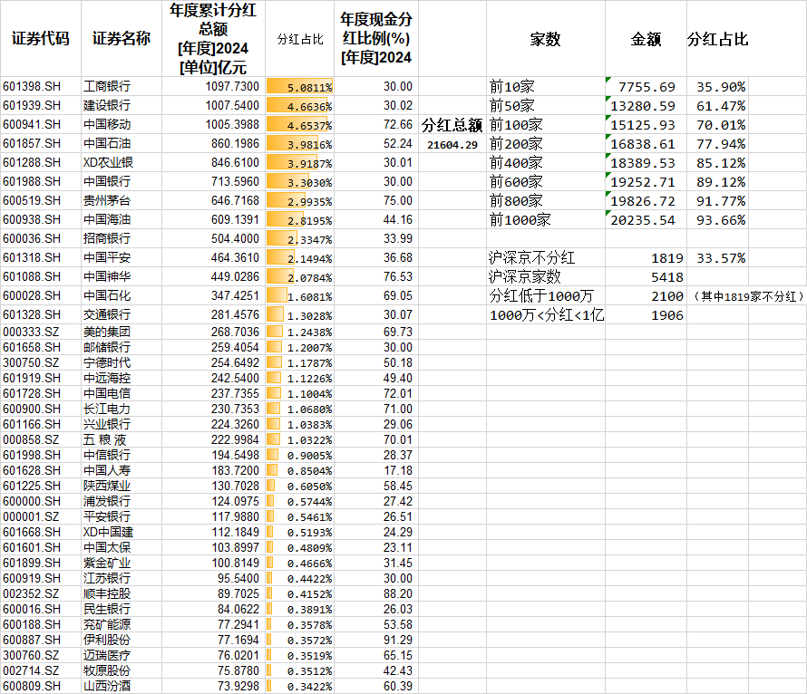Click the 前10家 row label

coord(511,87)
